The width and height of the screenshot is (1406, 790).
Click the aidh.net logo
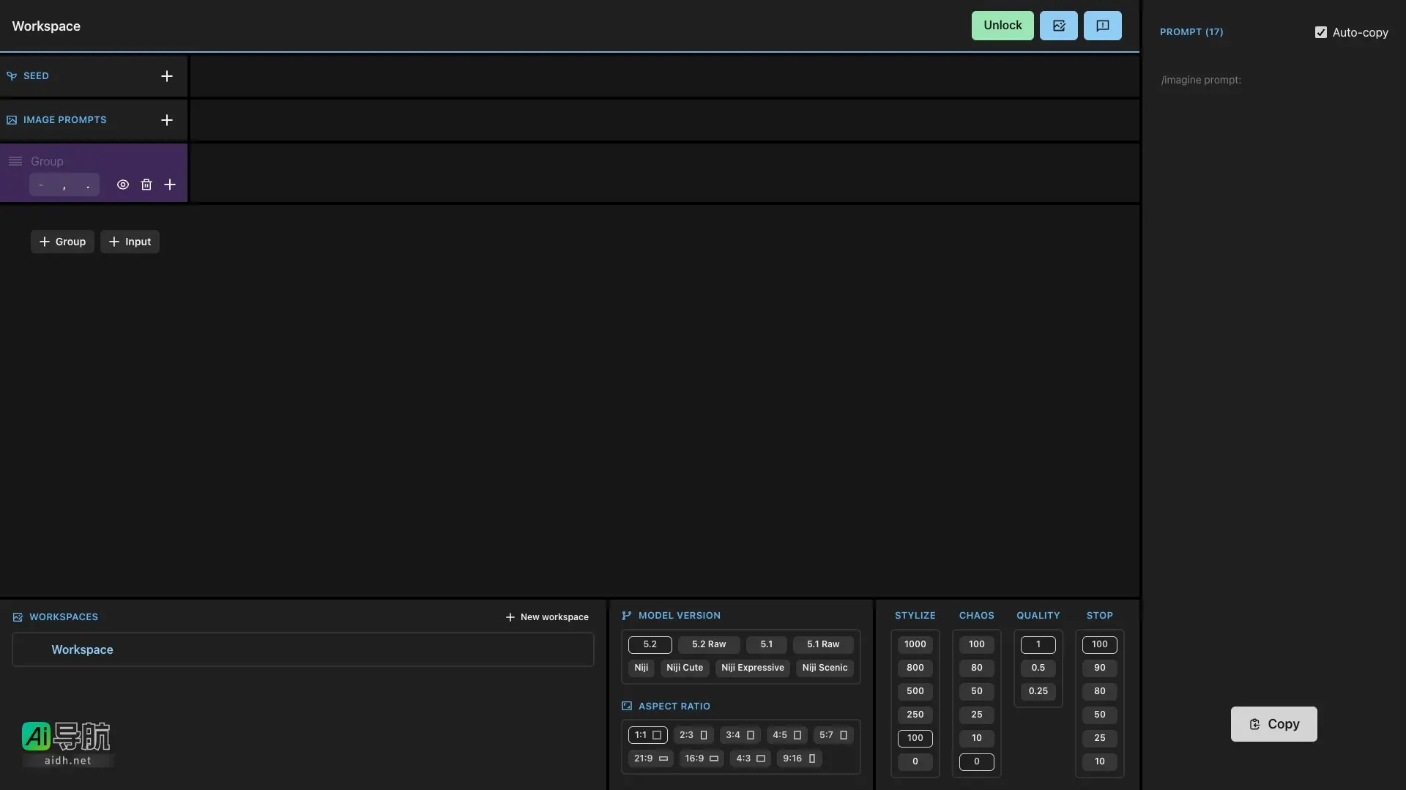tap(67, 743)
